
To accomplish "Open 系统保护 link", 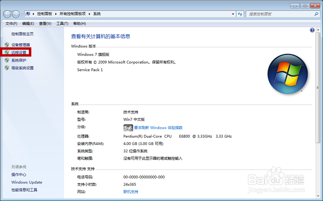I will click(x=19, y=60).
